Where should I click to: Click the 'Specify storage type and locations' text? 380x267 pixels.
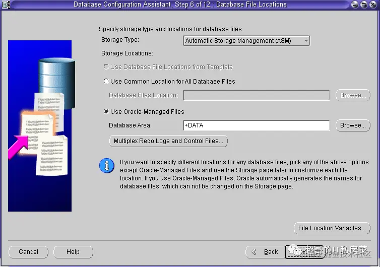coord(171,29)
